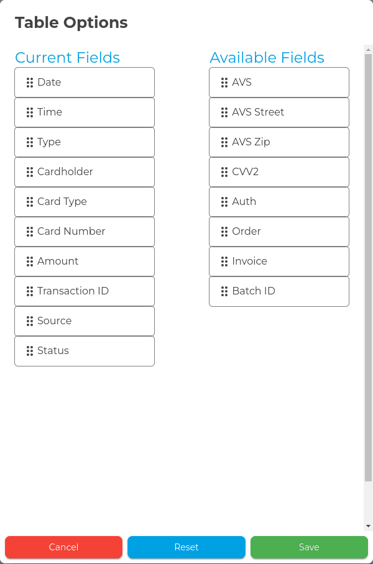This screenshot has width=373, height=564.
Task: Select the Source field item
Action: point(85,321)
